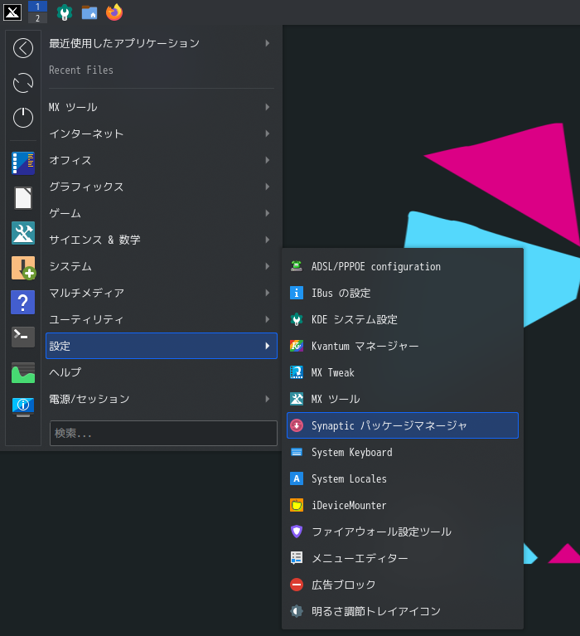The image size is (580, 636).
Task: Open KDE system settings from the panel
Action: coord(65,12)
